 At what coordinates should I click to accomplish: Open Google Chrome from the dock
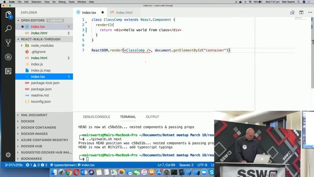tap(69, 173)
